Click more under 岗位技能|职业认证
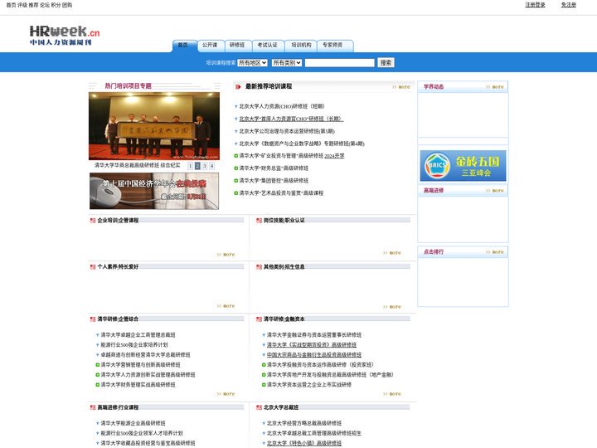 click(x=391, y=253)
